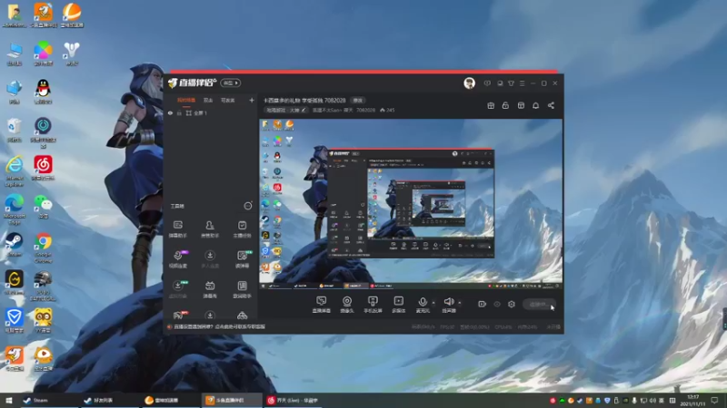Image resolution: width=727 pixels, height=408 pixels.
Task: Open the Steam desktop shortcut
Action: (14, 245)
